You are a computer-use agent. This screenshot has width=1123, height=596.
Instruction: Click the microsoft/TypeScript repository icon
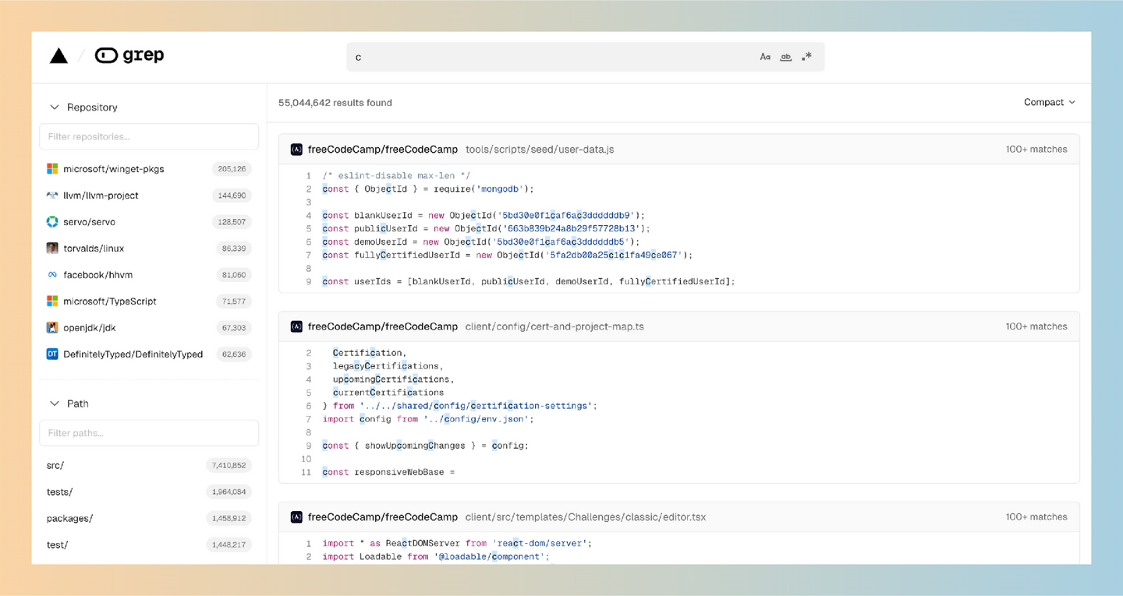pos(52,302)
